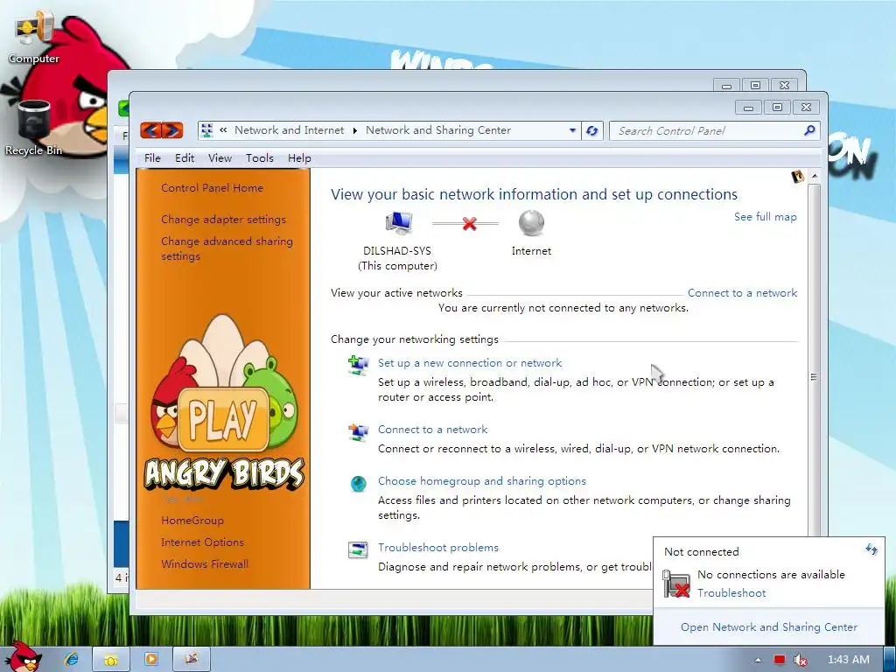Open the Angry Birds Start button
896x672 pixels.
[x=22, y=656]
